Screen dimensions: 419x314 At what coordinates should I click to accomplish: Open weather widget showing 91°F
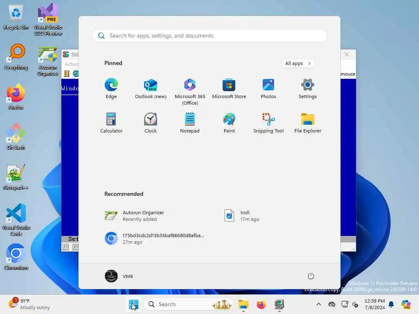click(29, 304)
